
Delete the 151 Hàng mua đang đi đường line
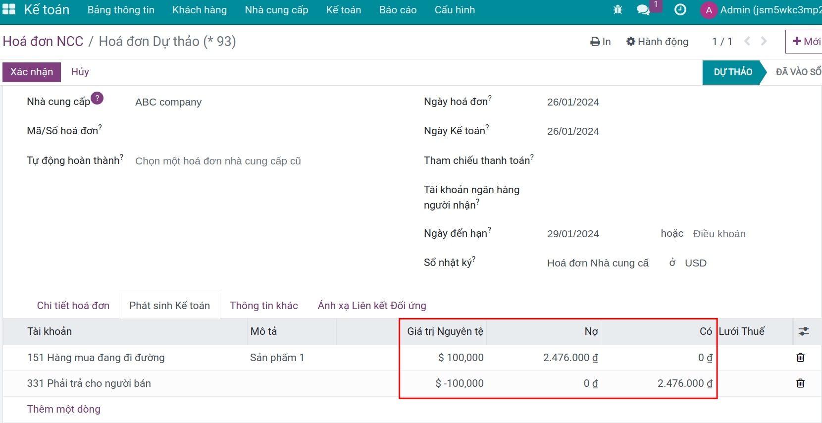(x=800, y=358)
